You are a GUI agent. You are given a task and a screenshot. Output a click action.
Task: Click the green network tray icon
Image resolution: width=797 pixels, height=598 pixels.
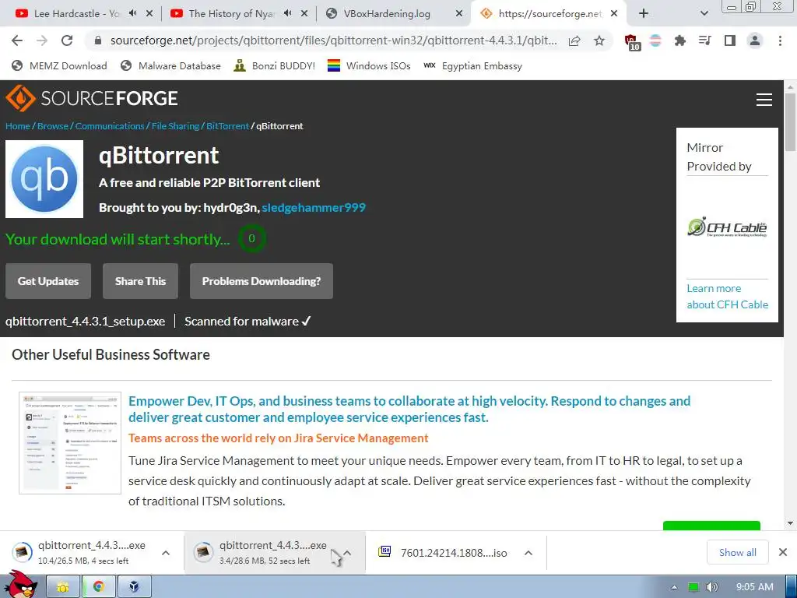(x=693, y=587)
